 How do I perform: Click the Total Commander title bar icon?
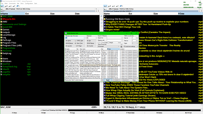(x=1, y=1)
